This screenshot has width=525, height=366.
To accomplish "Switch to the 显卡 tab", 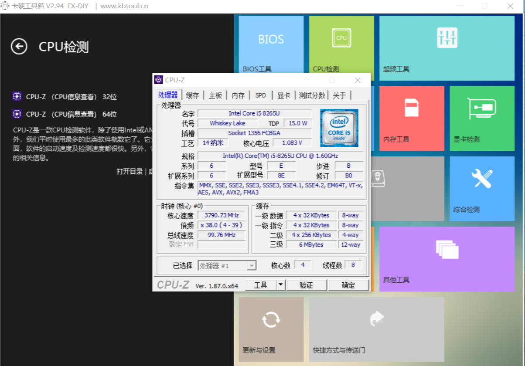I will click(284, 95).
